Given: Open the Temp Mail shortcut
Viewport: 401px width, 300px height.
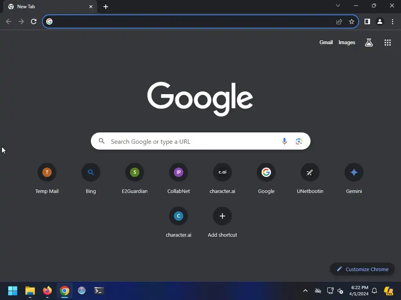Looking at the screenshot, I should 47,178.
